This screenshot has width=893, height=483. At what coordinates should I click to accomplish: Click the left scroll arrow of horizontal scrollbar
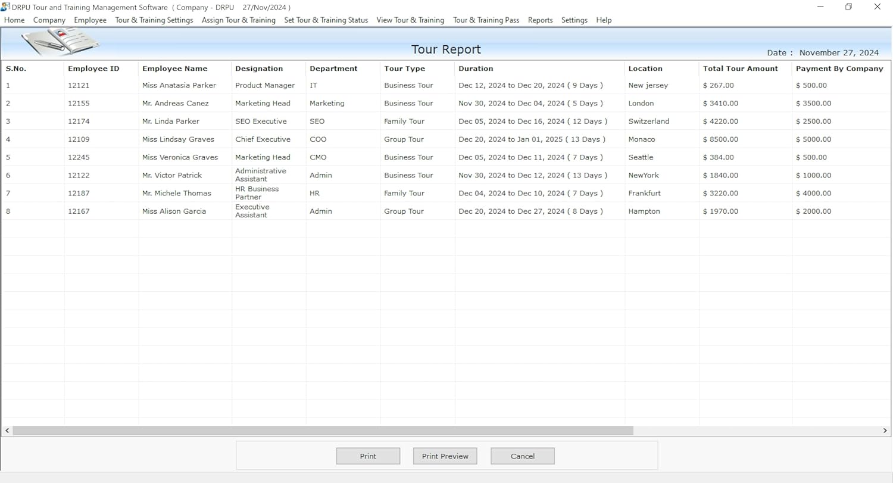(x=7, y=431)
